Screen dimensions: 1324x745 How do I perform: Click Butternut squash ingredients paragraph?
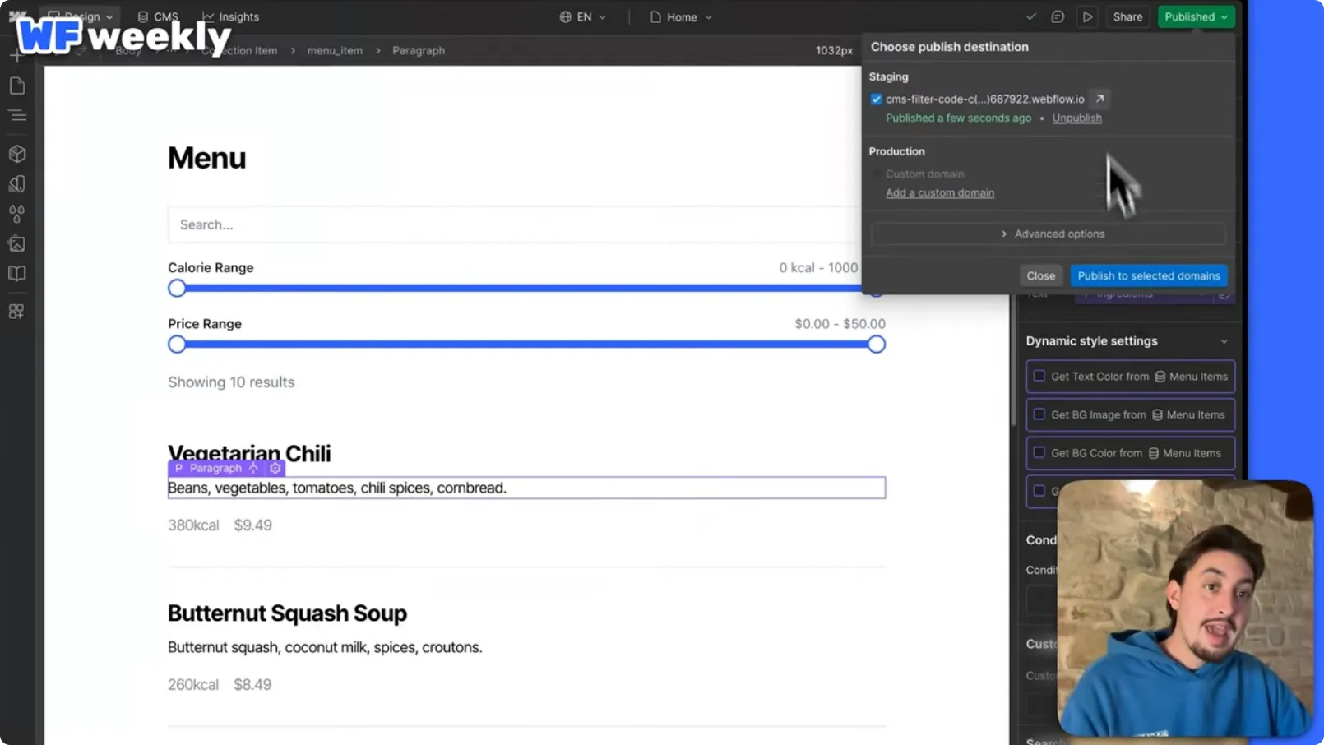pos(325,647)
